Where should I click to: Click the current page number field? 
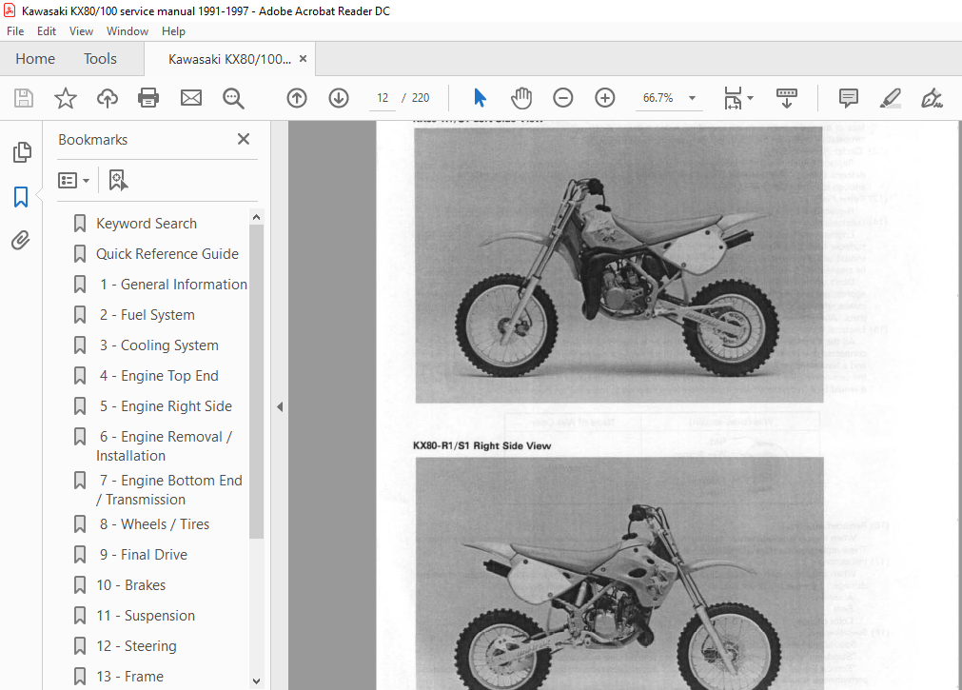383,98
